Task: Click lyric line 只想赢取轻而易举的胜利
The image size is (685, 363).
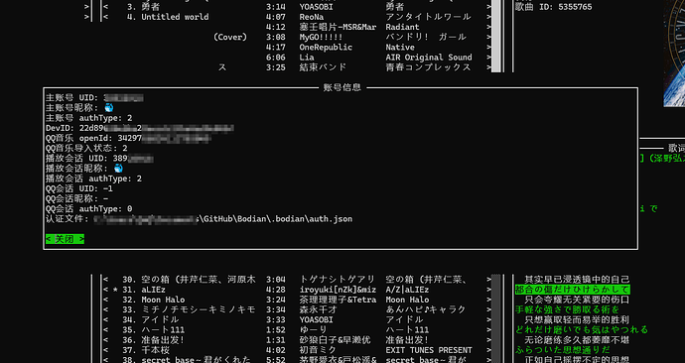Action: pos(577,319)
